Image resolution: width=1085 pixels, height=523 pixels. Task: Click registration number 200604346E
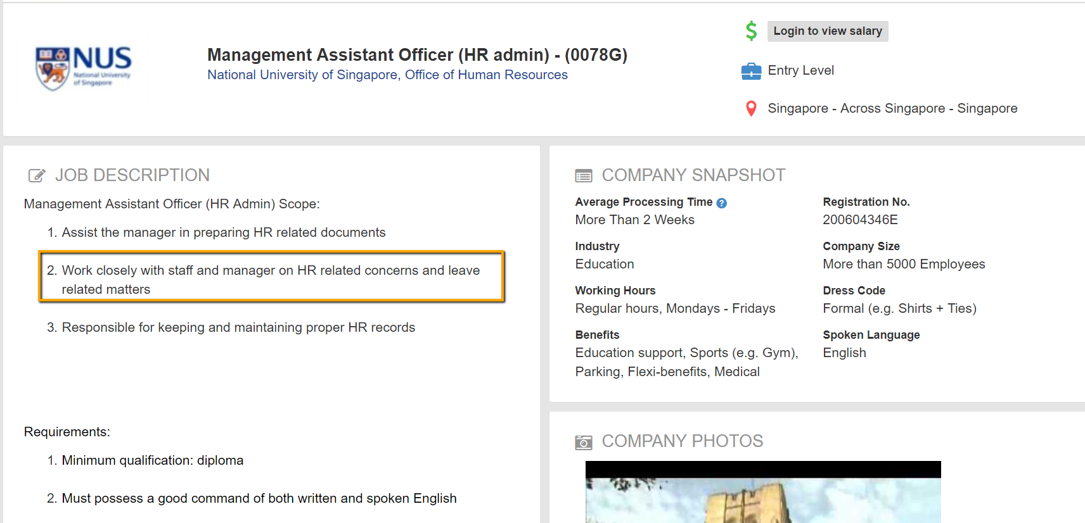point(860,220)
